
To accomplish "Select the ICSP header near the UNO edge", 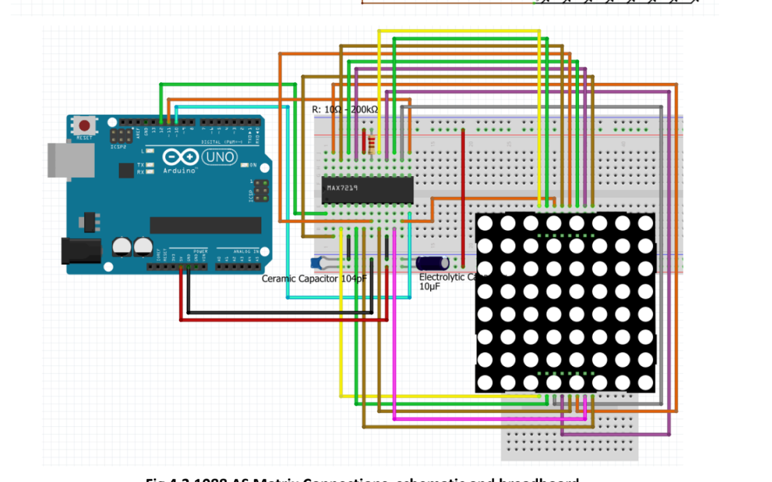I will 261,190.
